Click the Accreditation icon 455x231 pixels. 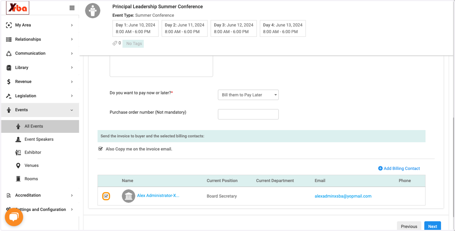9,195
